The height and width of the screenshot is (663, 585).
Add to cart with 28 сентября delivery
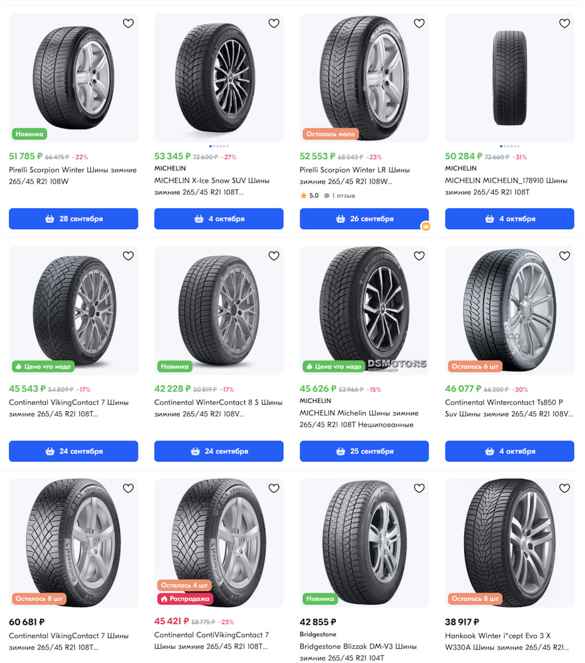[74, 219]
